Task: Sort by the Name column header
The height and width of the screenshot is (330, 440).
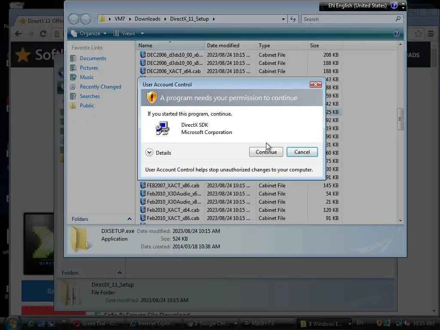Action: (170, 46)
